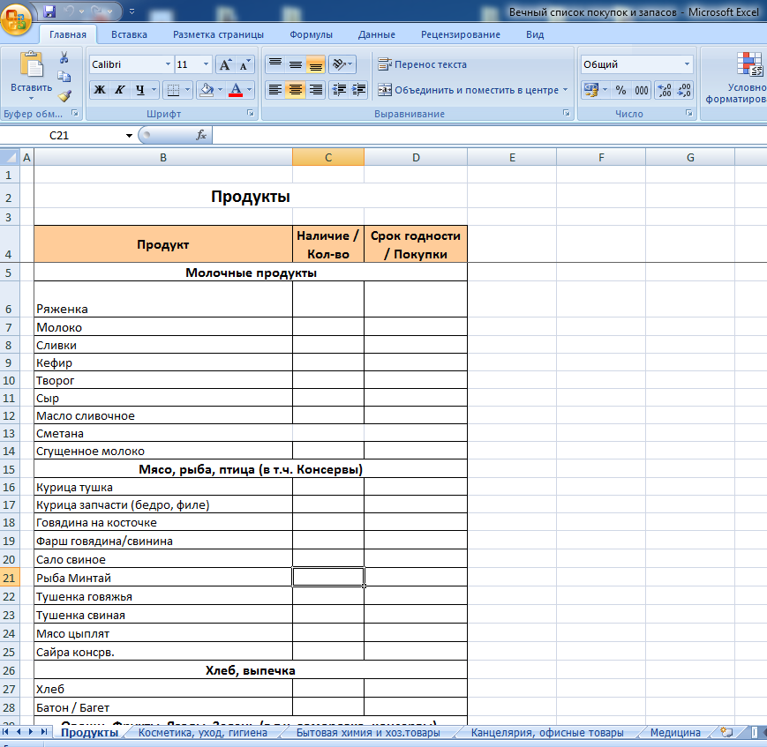Click the Copy icon in the clipboard group
Viewport: 767px width, 747px height.
tap(64, 76)
